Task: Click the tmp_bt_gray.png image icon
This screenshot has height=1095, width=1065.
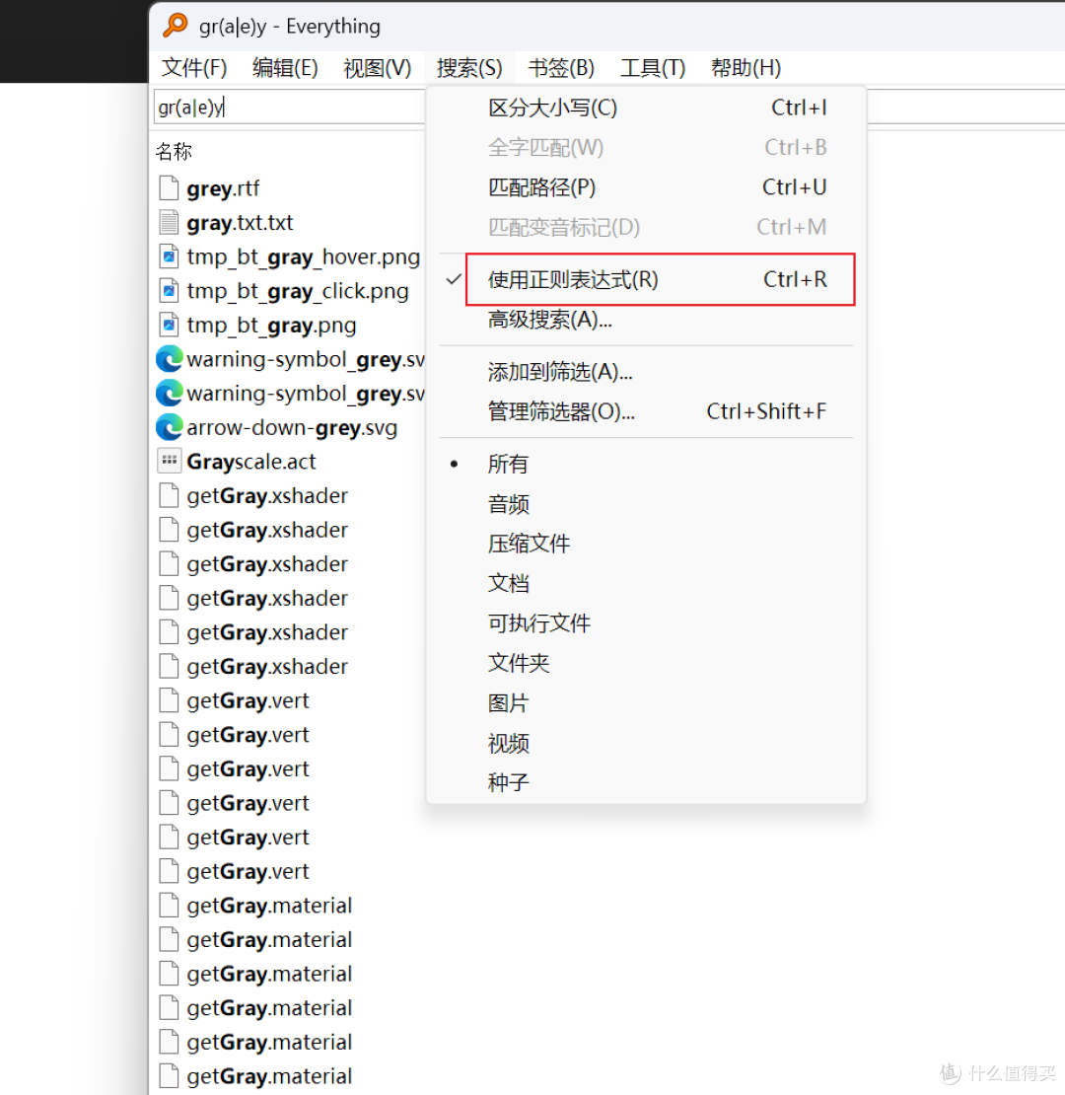Action: pos(169,325)
